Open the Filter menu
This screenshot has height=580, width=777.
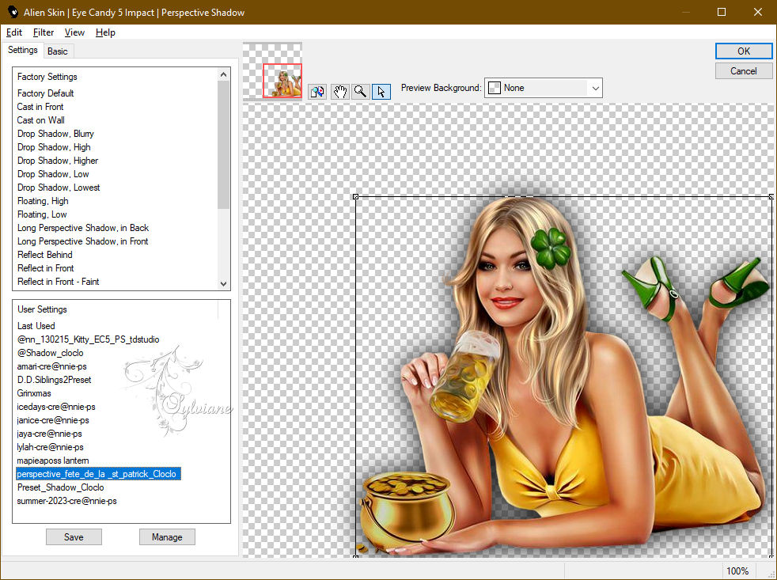(x=43, y=32)
